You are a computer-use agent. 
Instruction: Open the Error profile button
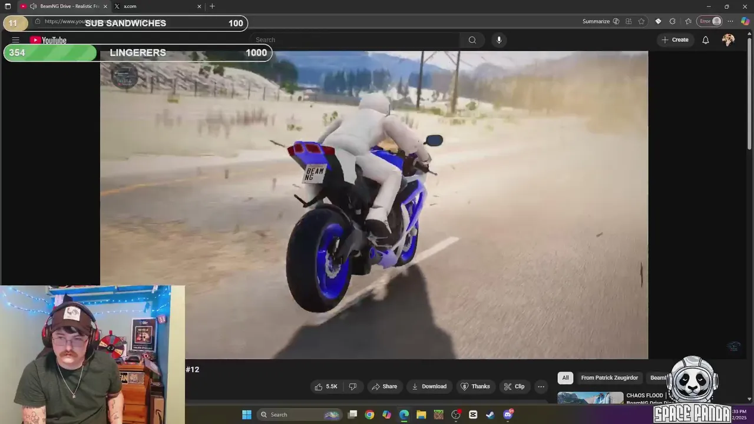710,21
